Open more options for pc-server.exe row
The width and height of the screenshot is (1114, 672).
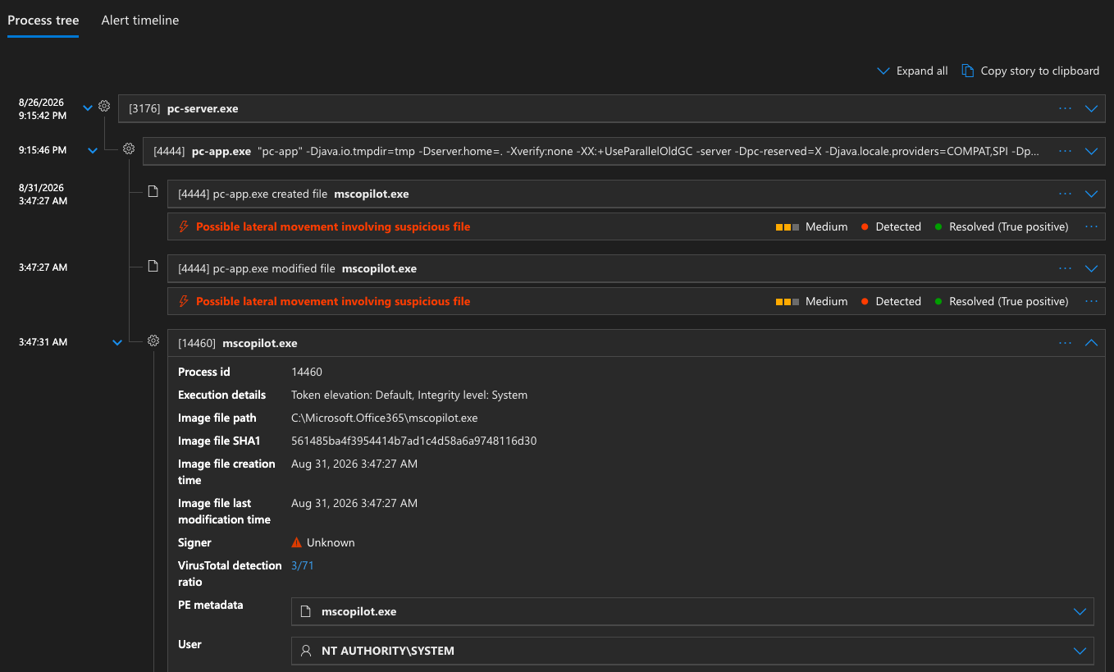tap(1065, 108)
